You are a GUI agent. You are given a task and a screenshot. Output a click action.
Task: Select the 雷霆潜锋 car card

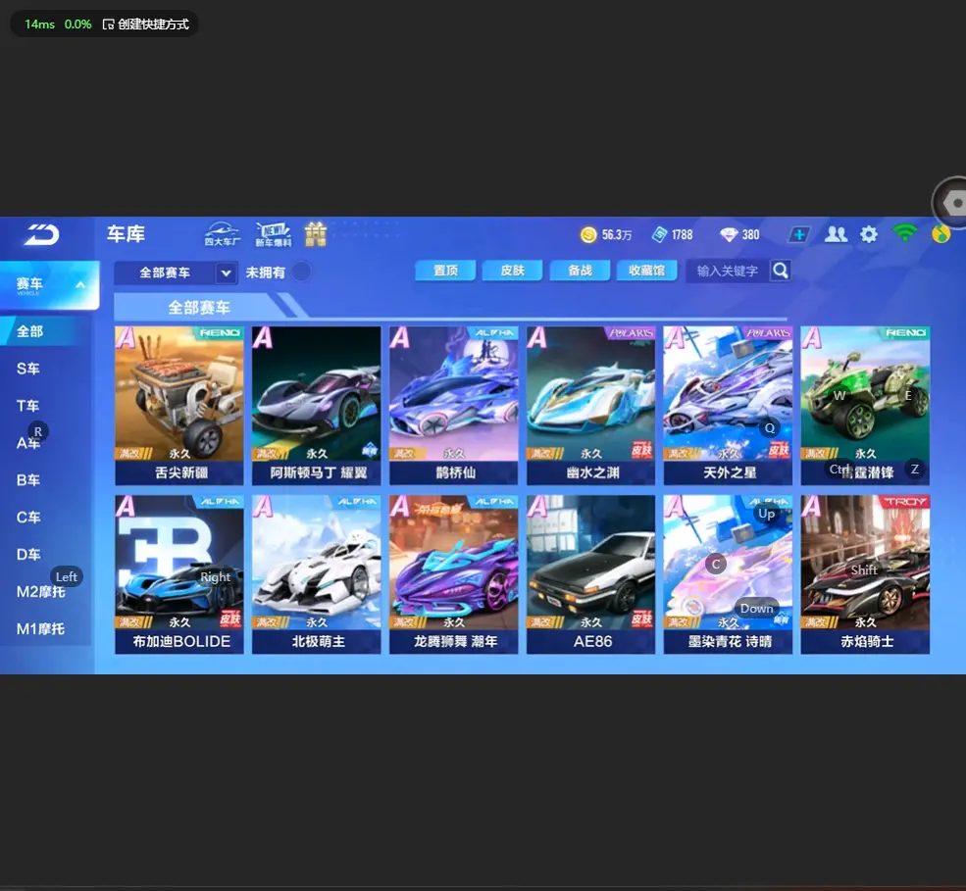[x=865, y=406]
